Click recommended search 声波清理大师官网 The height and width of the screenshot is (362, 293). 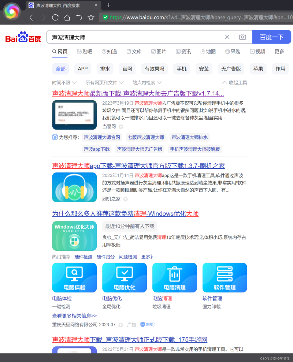[x=102, y=137]
